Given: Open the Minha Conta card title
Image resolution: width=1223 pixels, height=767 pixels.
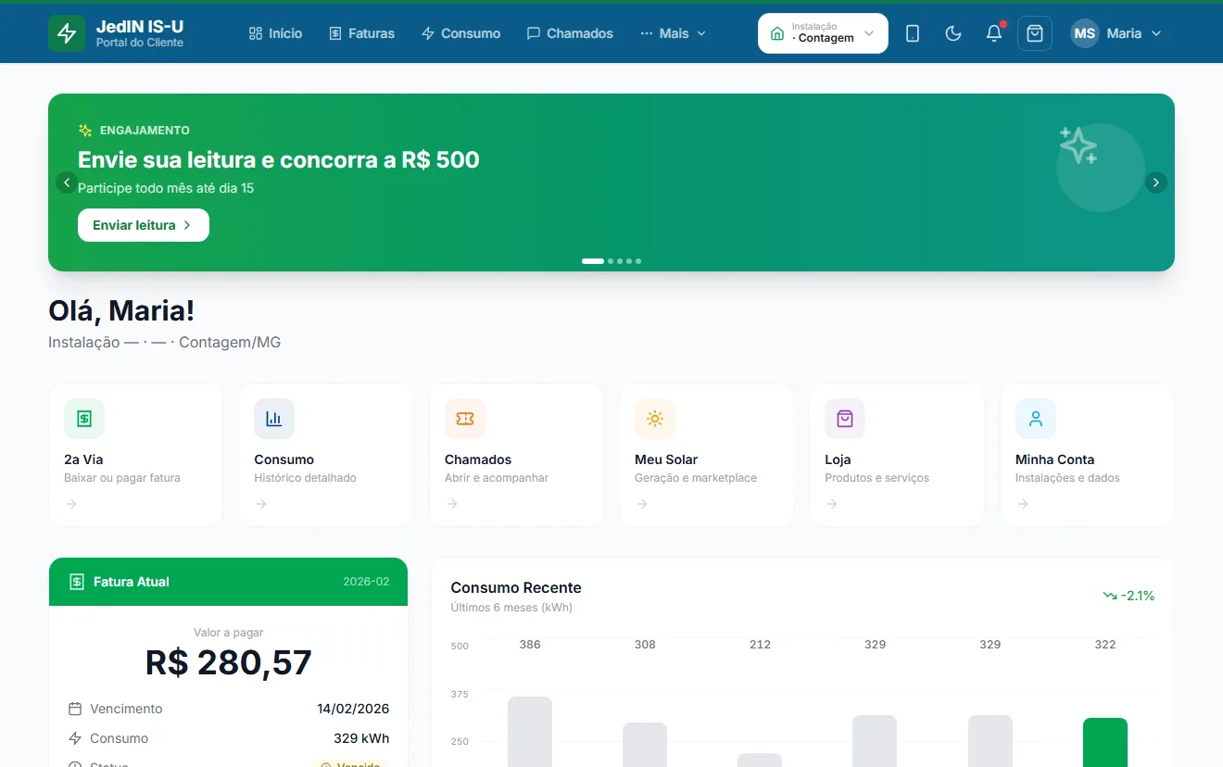Looking at the screenshot, I should pyautogui.click(x=1054, y=459).
